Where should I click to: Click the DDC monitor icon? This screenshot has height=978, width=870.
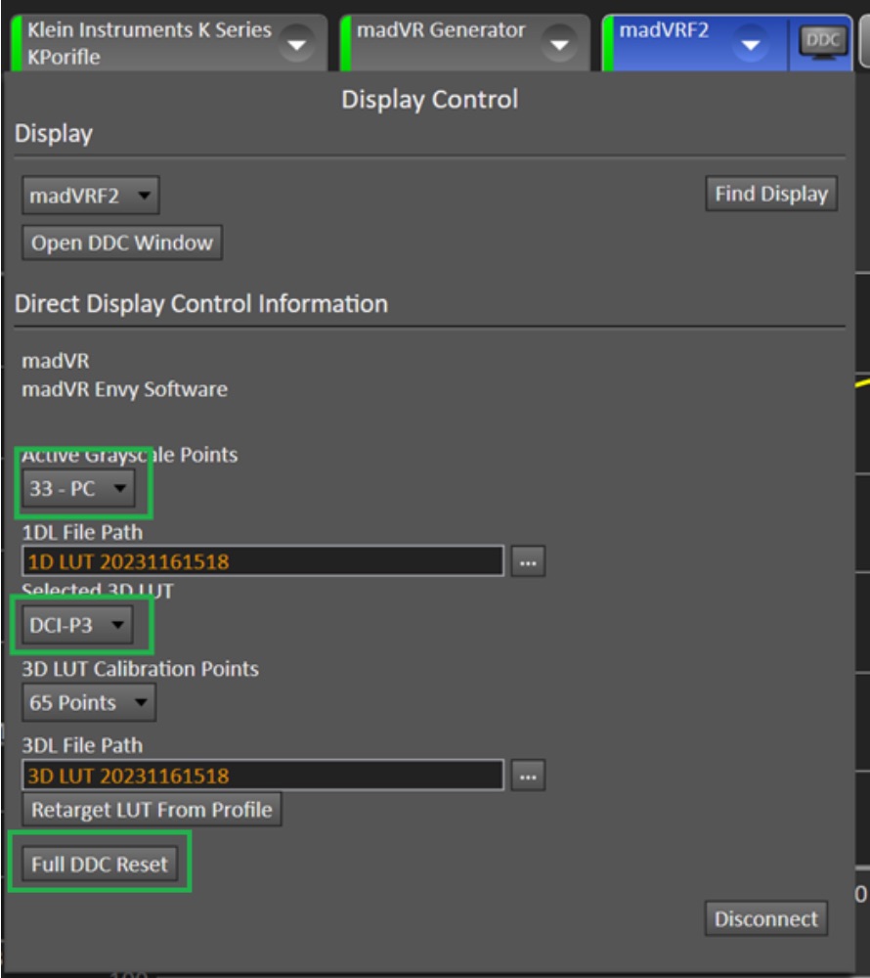[822, 42]
